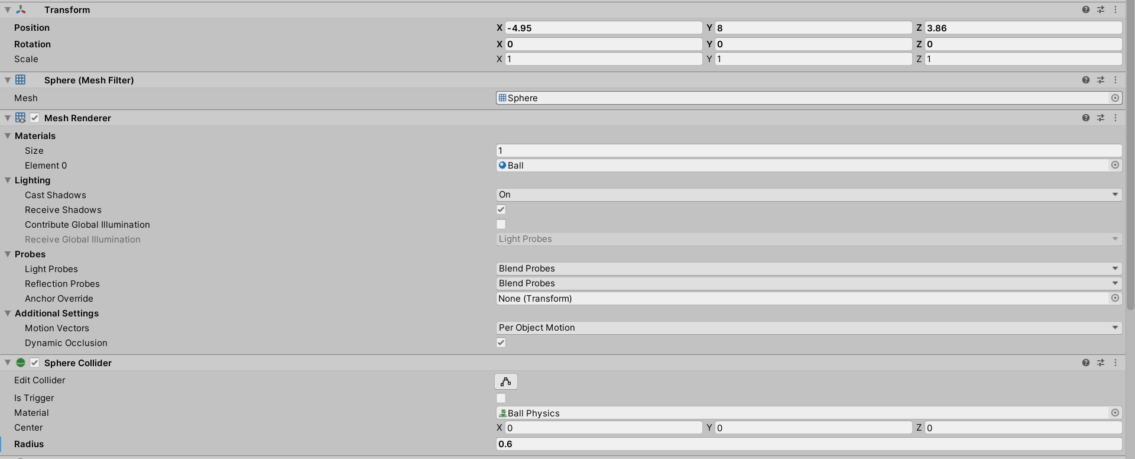Enable Is Trigger checkbox
The image size is (1135, 459).
501,398
